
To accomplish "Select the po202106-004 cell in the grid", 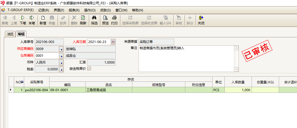I will (x=36, y=90).
